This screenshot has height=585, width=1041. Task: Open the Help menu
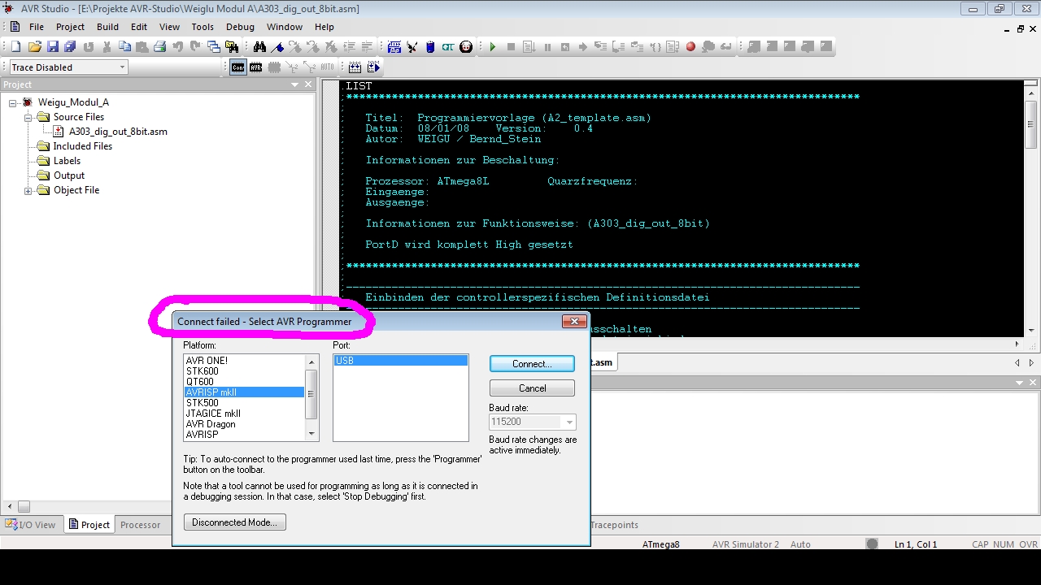coord(324,27)
